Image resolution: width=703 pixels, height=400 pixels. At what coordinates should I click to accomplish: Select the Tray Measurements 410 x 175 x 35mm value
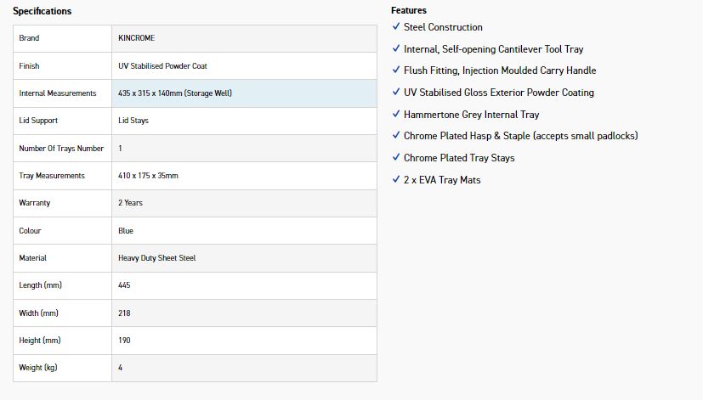click(x=148, y=176)
